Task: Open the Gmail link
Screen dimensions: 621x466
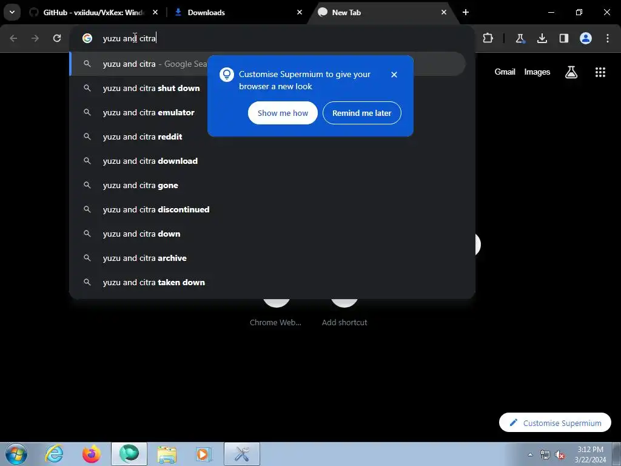Action: pyautogui.click(x=505, y=72)
